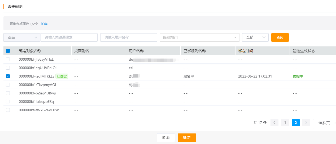
Task: Click the 已绑定 tag on bound desktop
Action: tap(62, 76)
